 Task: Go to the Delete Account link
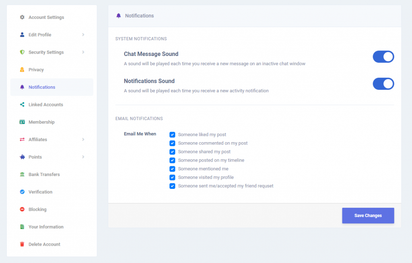[x=52, y=244]
